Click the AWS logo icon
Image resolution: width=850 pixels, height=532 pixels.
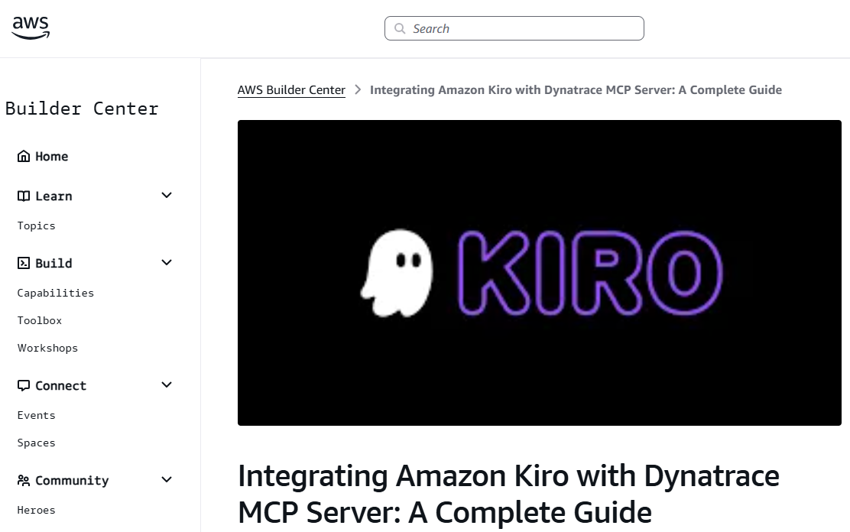(30, 27)
